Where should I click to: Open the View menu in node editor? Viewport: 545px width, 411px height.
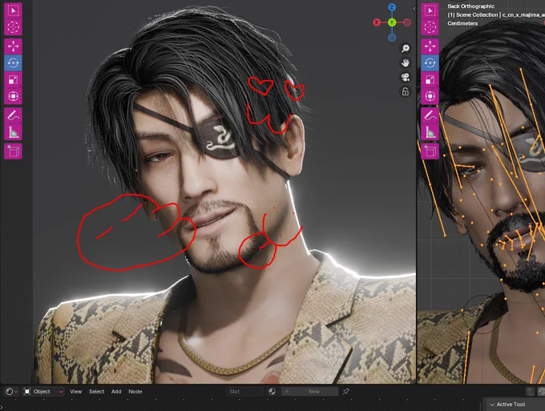click(x=76, y=392)
